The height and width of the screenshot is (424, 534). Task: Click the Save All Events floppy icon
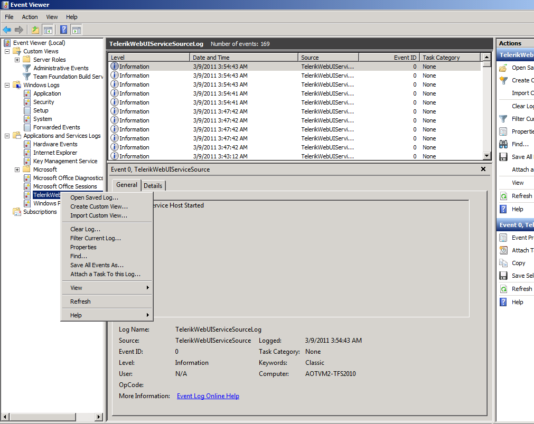pyautogui.click(x=503, y=157)
